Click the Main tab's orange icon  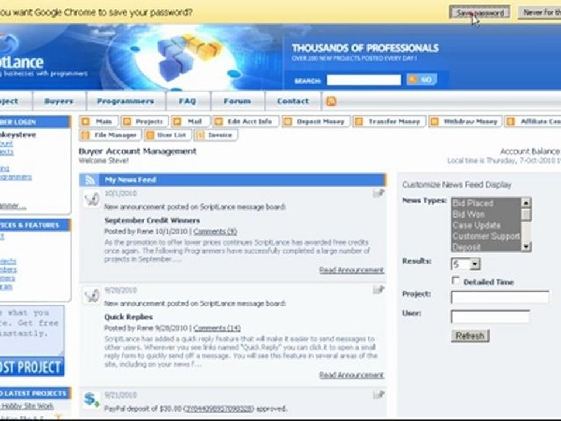(x=85, y=122)
